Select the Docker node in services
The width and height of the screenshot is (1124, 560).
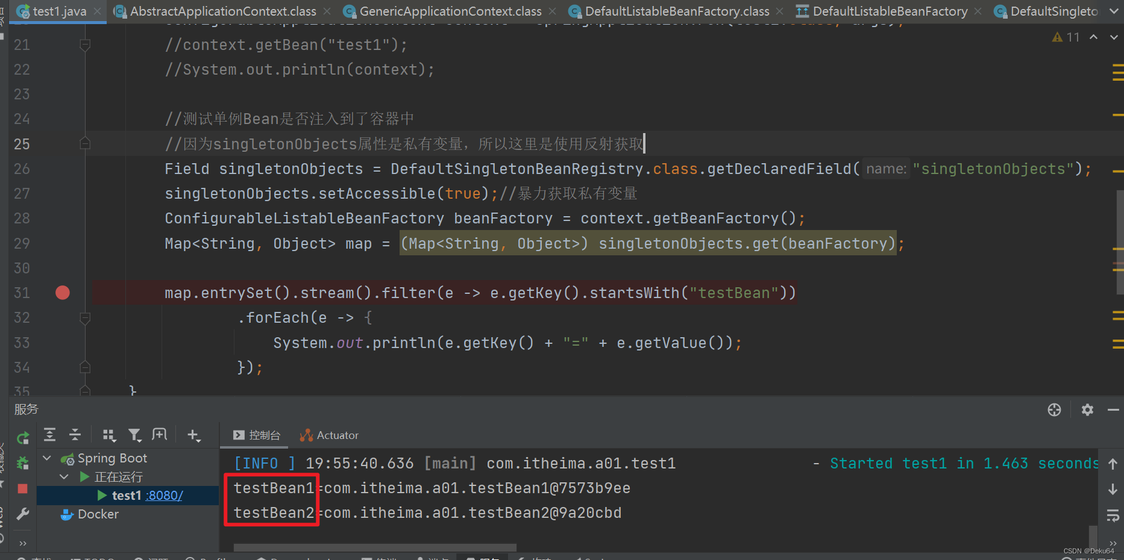[x=98, y=514]
